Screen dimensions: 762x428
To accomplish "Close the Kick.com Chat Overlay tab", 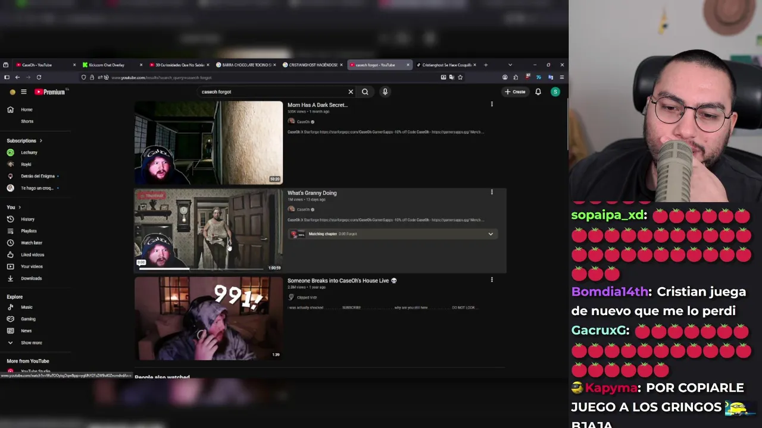I will (x=141, y=65).
